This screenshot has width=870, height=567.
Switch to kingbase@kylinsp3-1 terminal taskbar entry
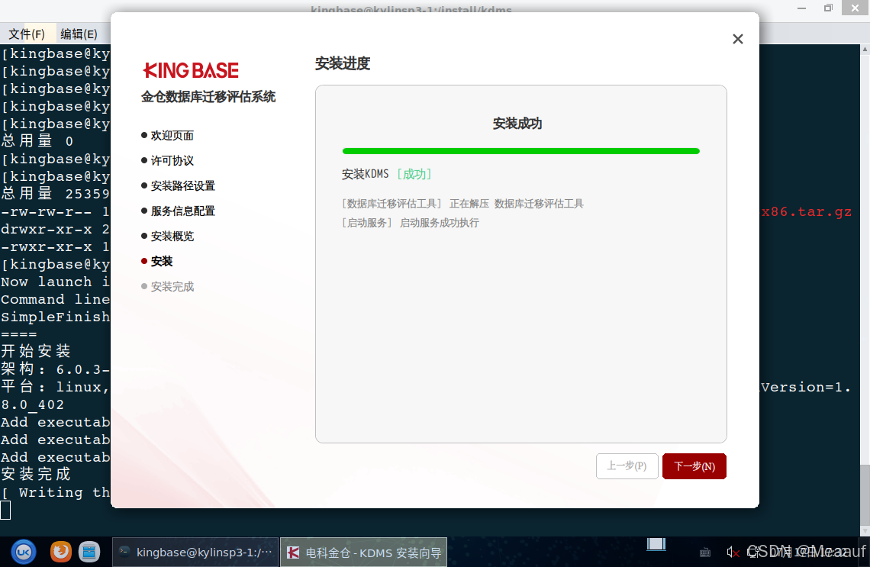coord(195,552)
